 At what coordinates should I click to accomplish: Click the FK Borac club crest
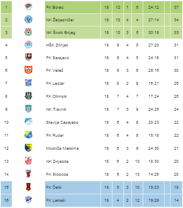tap(28, 7)
